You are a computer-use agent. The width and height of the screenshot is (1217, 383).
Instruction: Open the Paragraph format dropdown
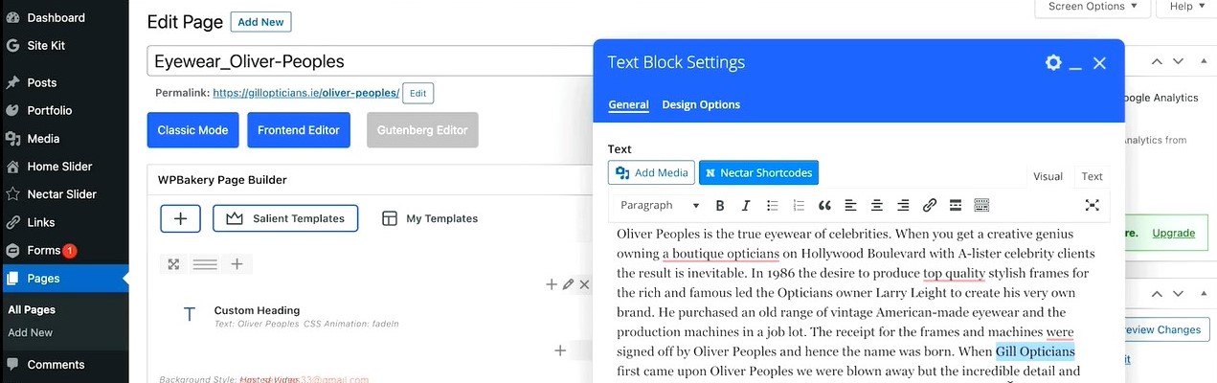point(660,205)
